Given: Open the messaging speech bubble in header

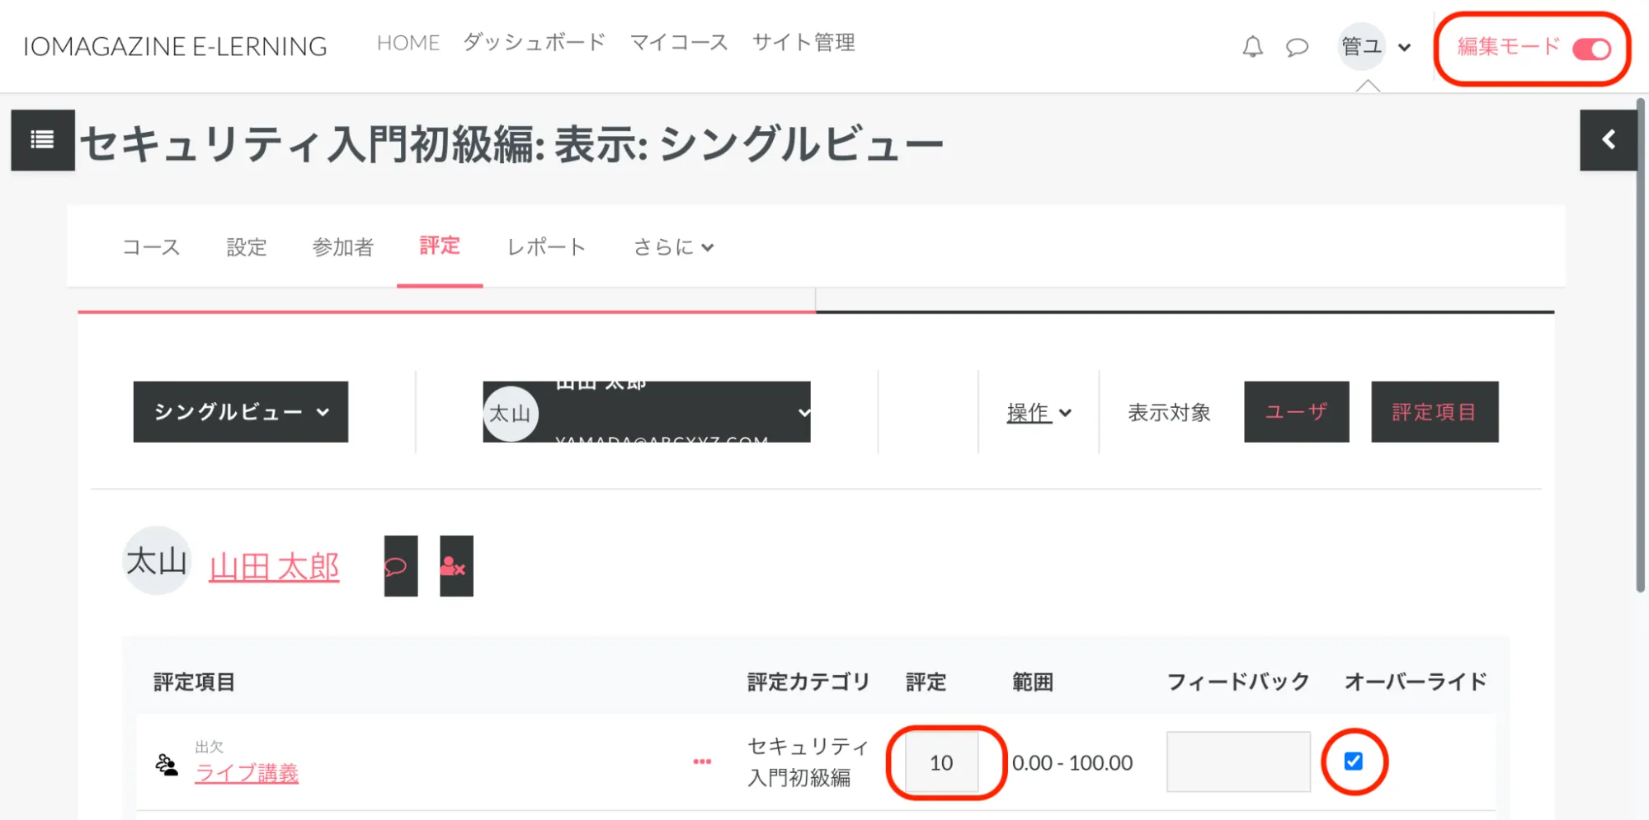Looking at the screenshot, I should pyautogui.click(x=1297, y=47).
